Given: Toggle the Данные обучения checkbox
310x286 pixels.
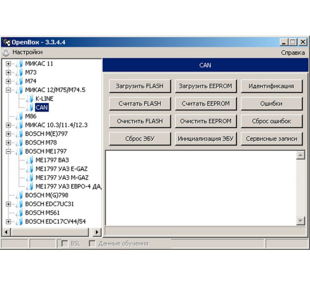Looking at the screenshot, I should (92, 243).
